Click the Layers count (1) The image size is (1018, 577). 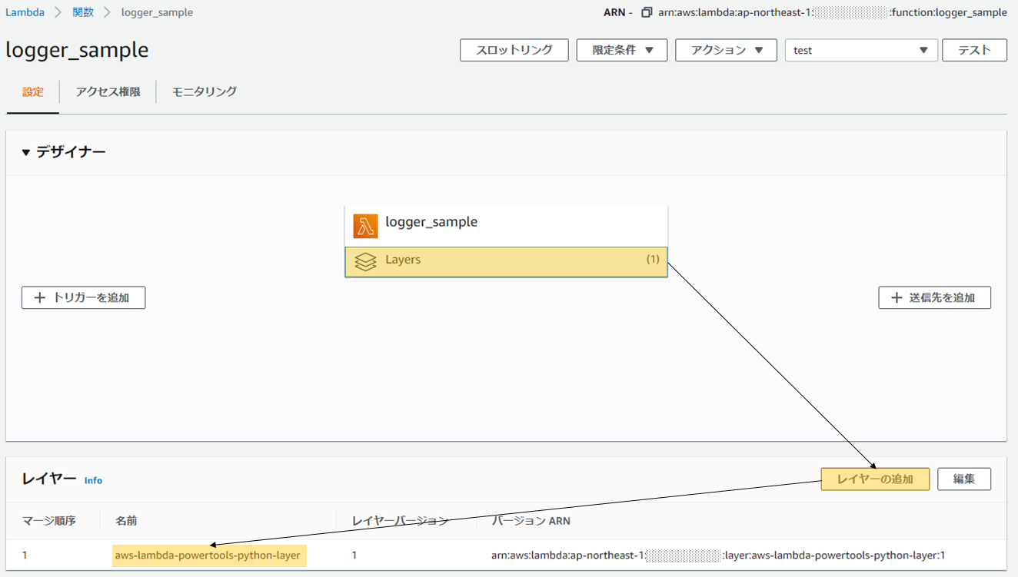click(x=653, y=260)
